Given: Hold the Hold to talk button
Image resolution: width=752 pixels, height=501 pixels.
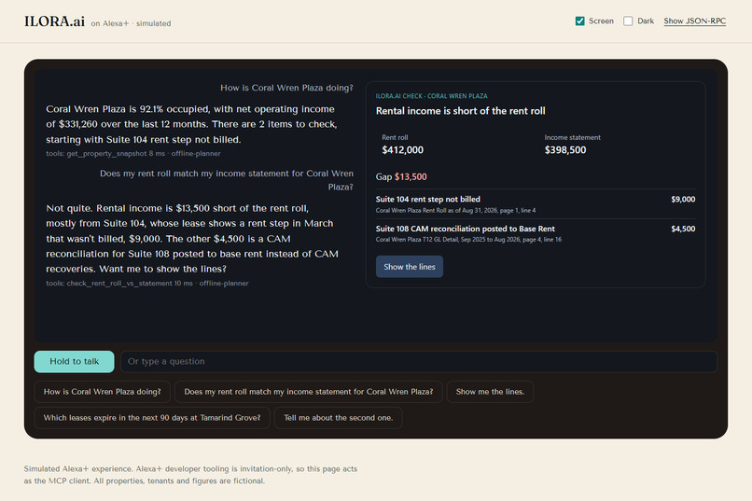Looking at the screenshot, I should pos(75,361).
